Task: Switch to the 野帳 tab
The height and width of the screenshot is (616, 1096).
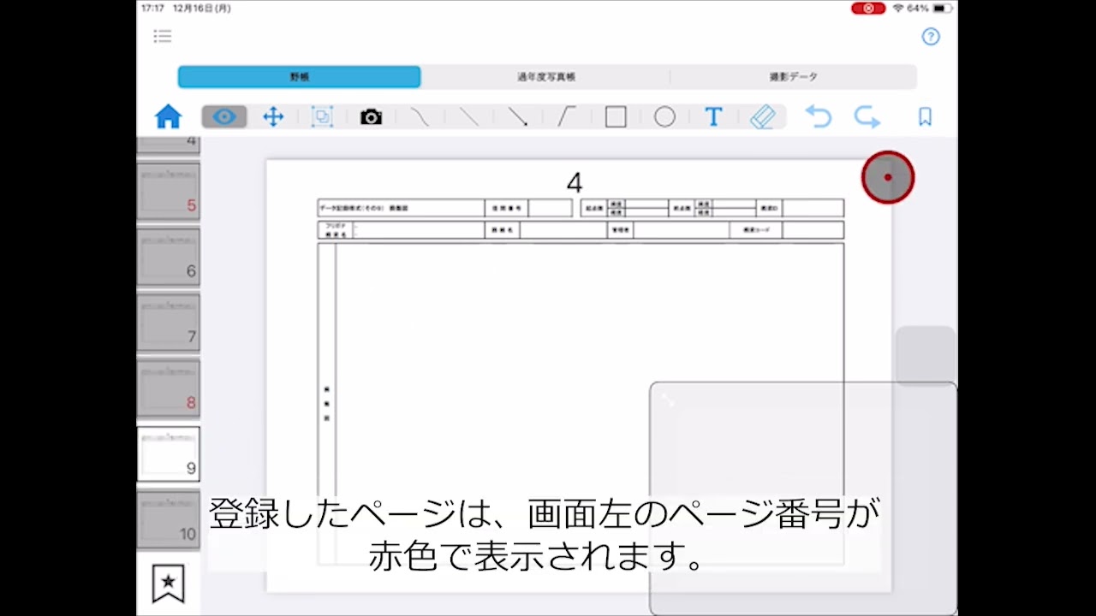Action: coord(300,77)
